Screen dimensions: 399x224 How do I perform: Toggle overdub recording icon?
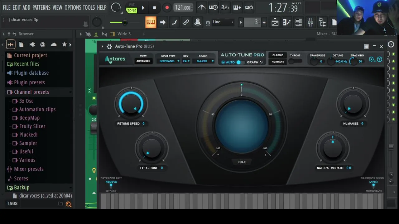click(237, 7)
